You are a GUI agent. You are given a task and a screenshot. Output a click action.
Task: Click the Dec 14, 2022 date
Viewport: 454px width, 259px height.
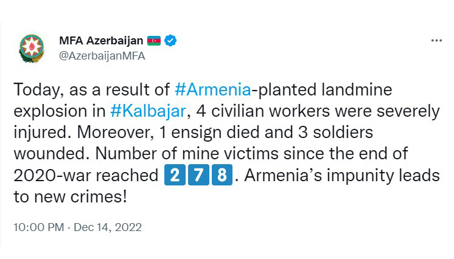(108, 227)
